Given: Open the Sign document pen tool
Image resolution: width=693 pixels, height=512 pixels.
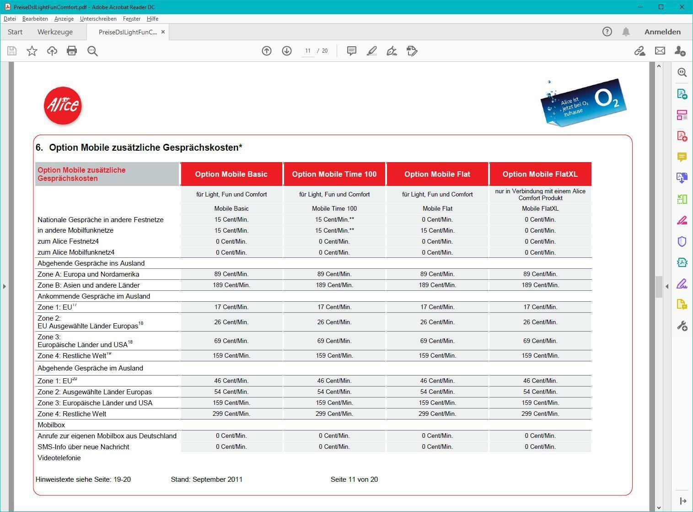Looking at the screenshot, I should click(392, 51).
